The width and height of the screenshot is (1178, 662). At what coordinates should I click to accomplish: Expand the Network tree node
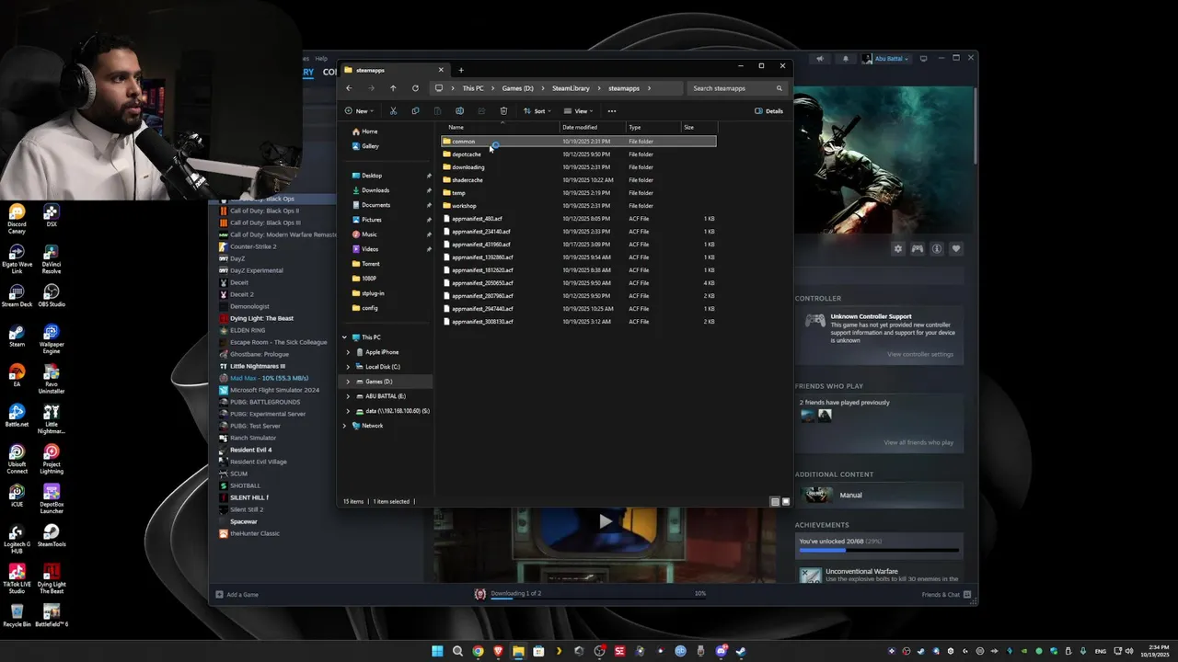(344, 426)
